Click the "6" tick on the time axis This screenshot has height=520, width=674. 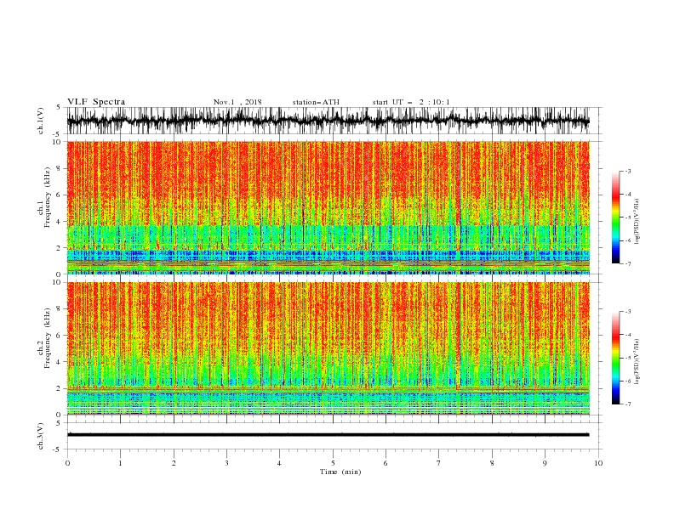coord(386,463)
